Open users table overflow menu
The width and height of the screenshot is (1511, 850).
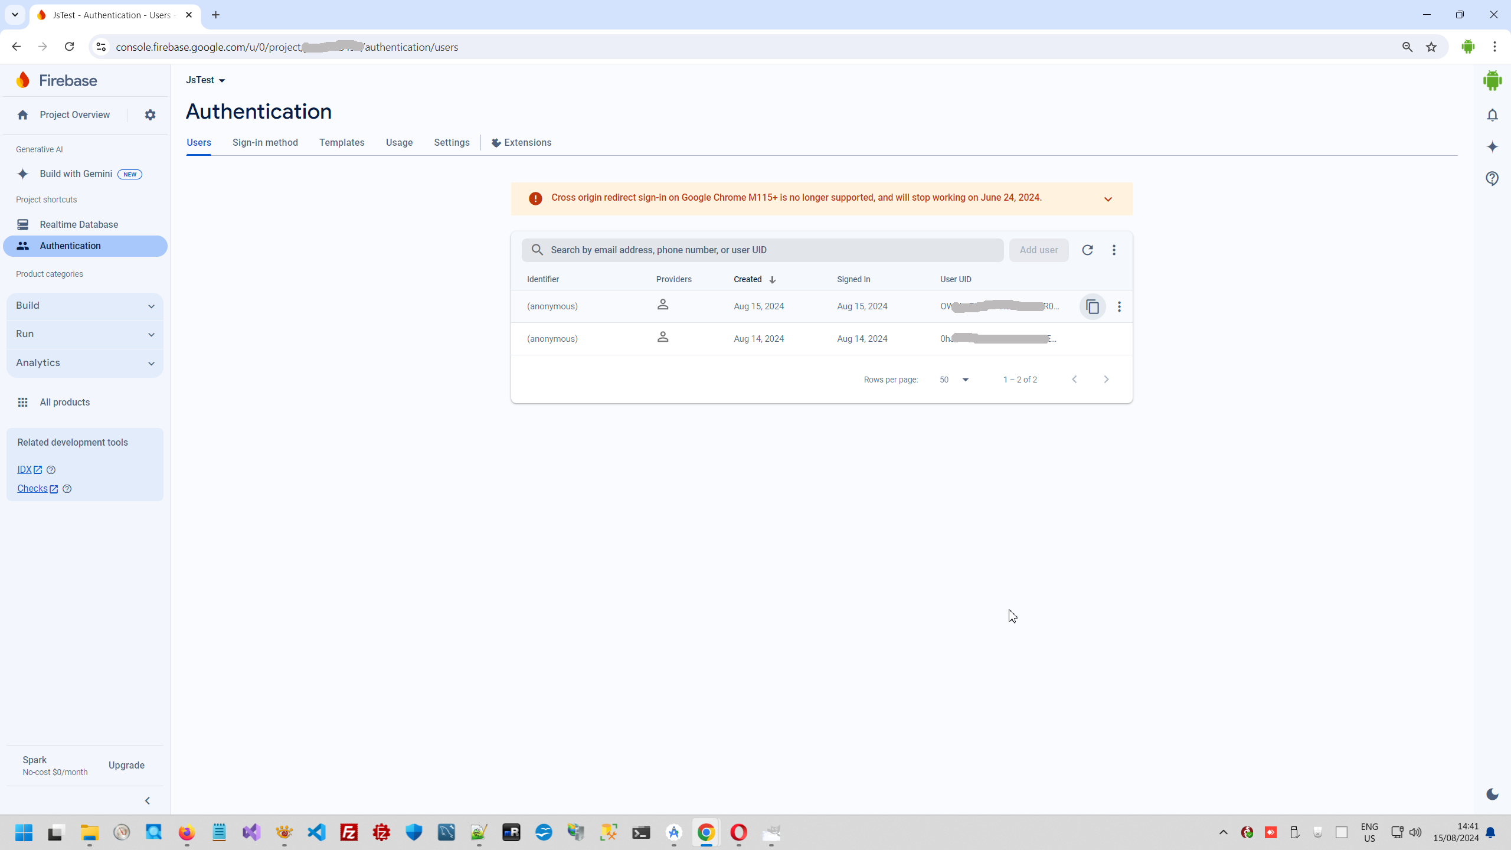pyautogui.click(x=1114, y=250)
